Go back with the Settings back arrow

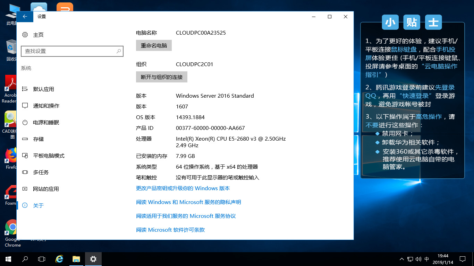point(25,17)
